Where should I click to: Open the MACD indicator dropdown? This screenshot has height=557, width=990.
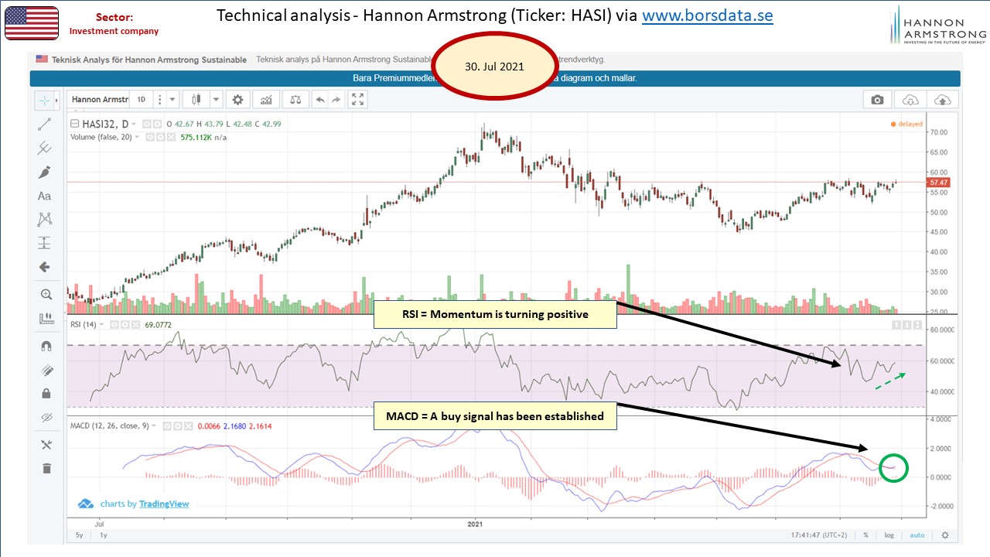tap(154, 425)
